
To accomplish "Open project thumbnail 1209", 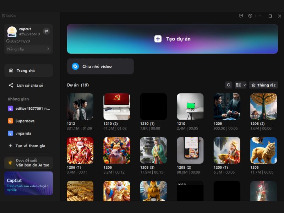I will pos(227,106).
